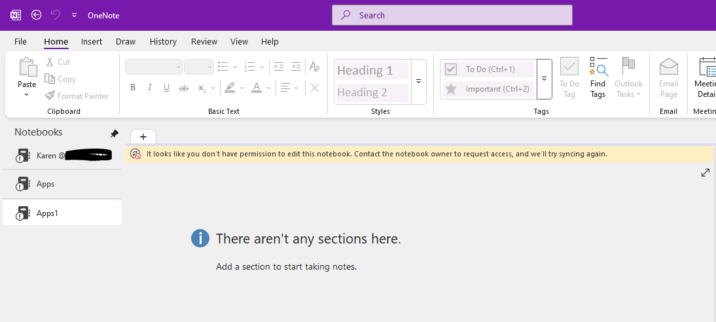Expand the Paste options arrow
716x322 pixels.
26,94
